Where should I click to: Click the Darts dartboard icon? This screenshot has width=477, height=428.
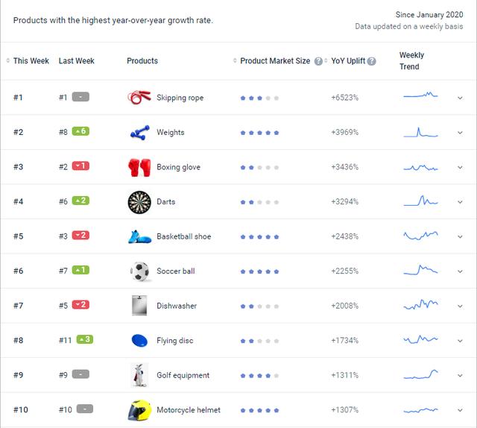tap(139, 202)
